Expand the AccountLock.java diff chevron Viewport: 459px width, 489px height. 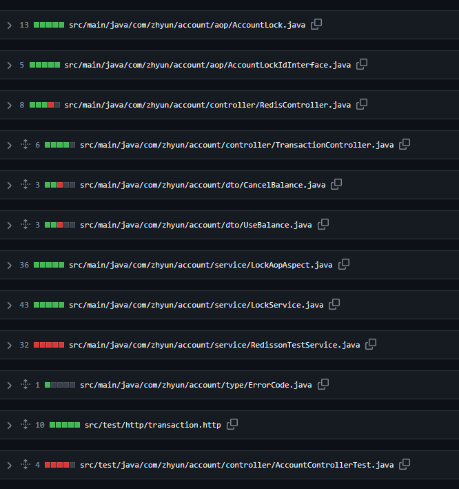[x=10, y=26]
